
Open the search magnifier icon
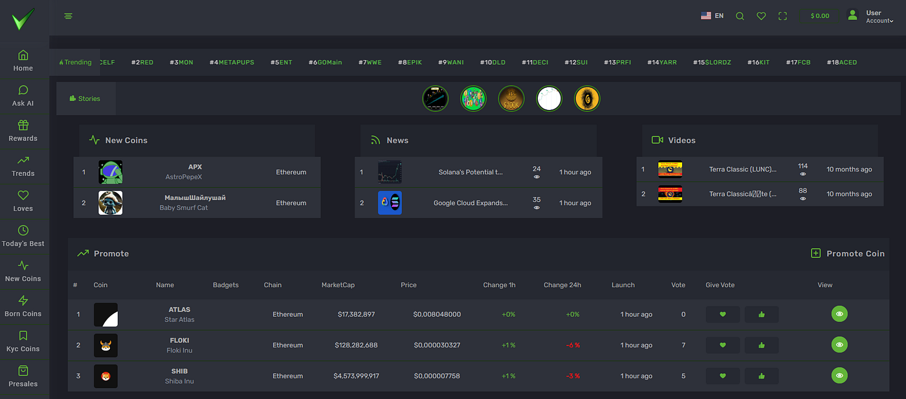[740, 16]
